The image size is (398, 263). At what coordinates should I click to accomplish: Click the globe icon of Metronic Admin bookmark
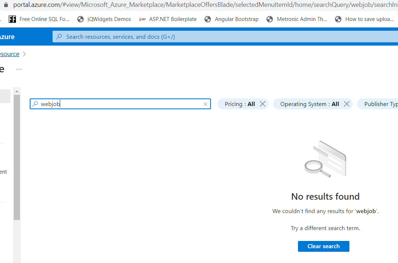coord(270,19)
